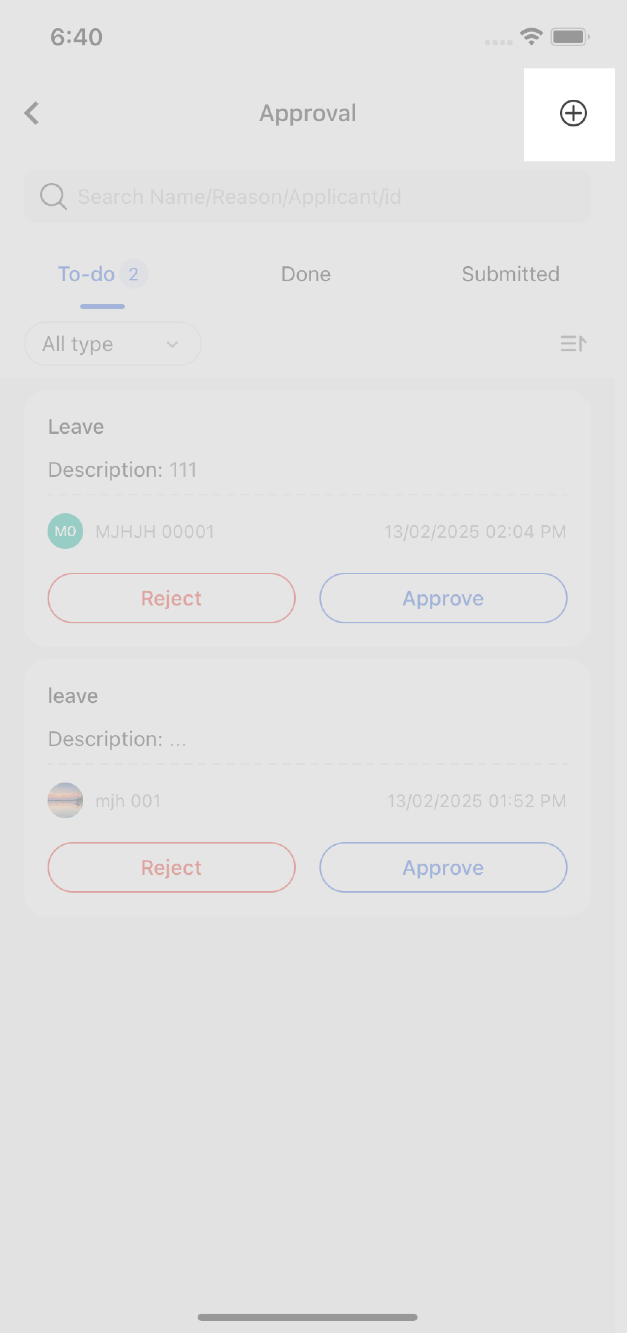Screen dimensions: 627x1333
Task: Focus the Search Name/Reason/Applicant/id field
Action: tap(321, 197)
